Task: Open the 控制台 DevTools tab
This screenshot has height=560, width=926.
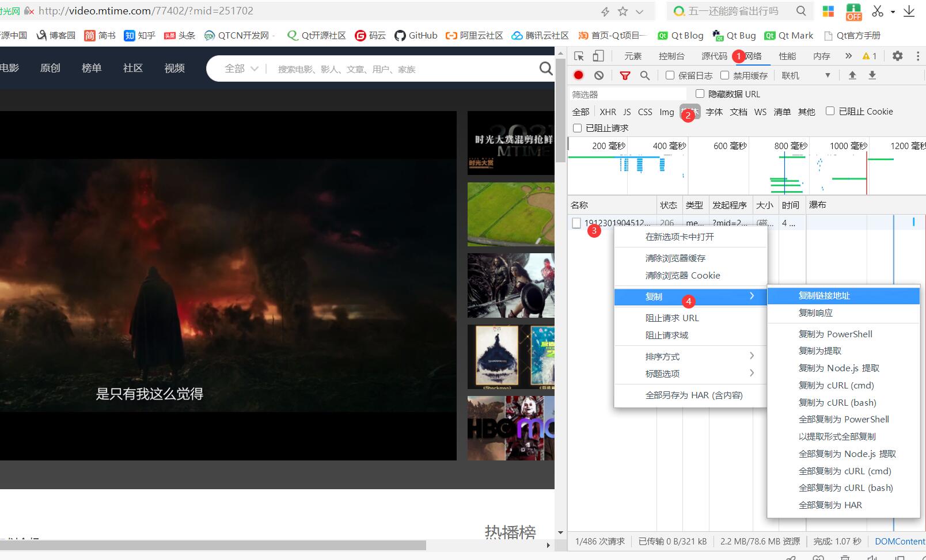Action: [671, 56]
